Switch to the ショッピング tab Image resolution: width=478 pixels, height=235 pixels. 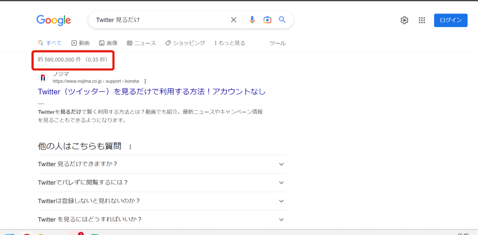tap(185, 43)
